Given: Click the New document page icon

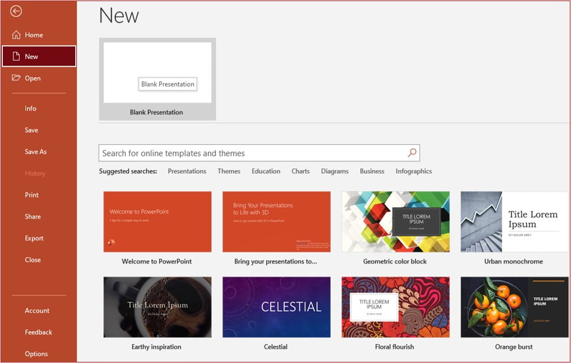Looking at the screenshot, I should pyautogui.click(x=16, y=56).
